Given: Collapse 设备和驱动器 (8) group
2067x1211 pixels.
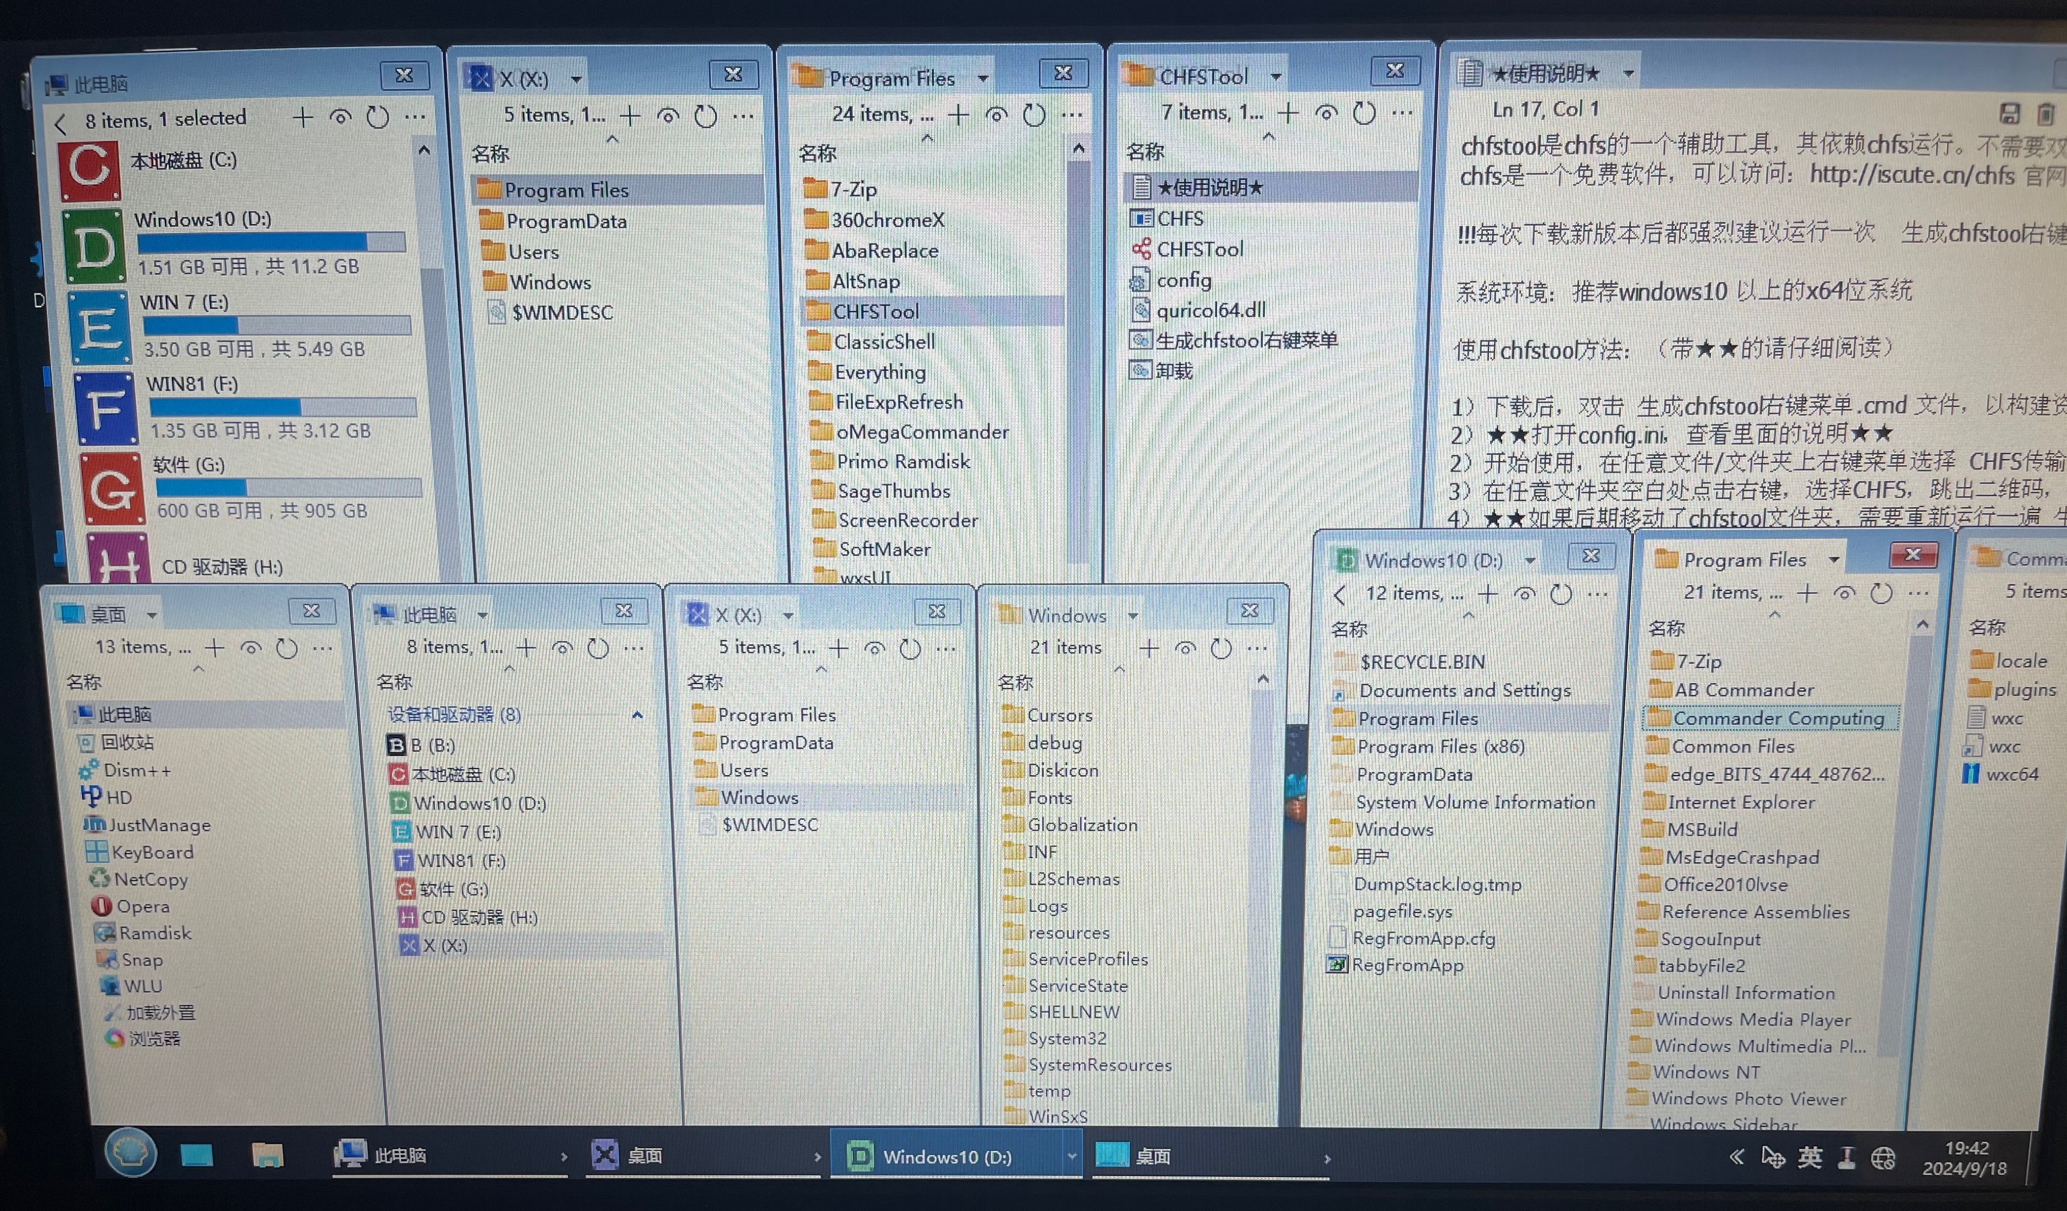Looking at the screenshot, I should point(638,714).
